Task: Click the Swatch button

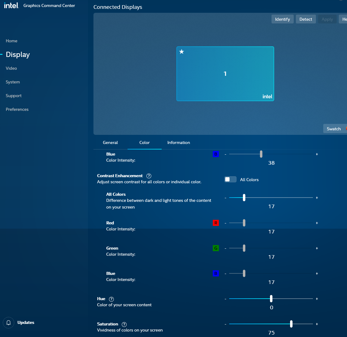Action: [x=334, y=129]
